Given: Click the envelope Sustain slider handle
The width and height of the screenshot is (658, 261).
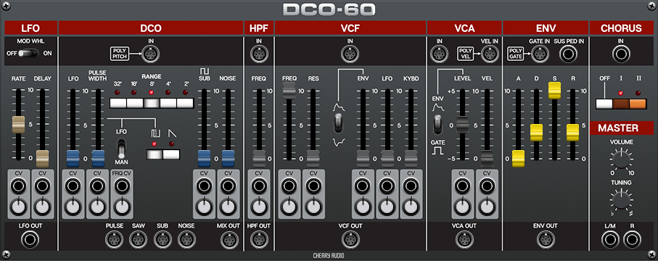Looking at the screenshot, I should [555, 91].
